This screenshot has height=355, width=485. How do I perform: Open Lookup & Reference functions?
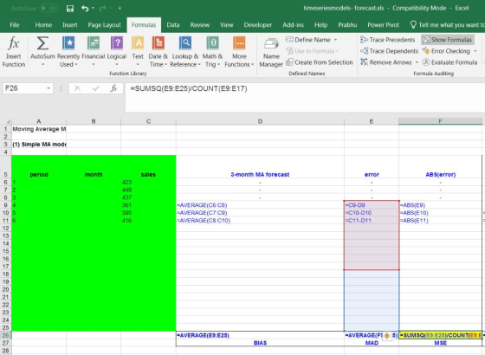pyautogui.click(x=185, y=51)
